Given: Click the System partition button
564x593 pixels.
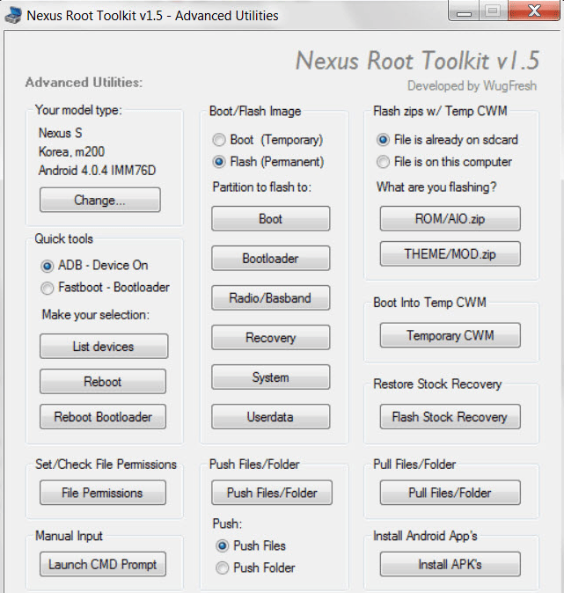Looking at the screenshot, I should click(270, 377).
